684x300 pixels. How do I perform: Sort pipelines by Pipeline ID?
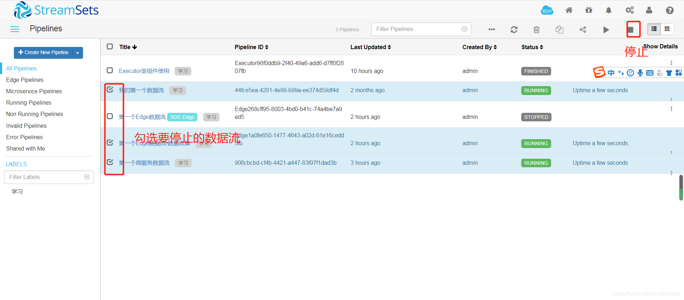coord(252,47)
